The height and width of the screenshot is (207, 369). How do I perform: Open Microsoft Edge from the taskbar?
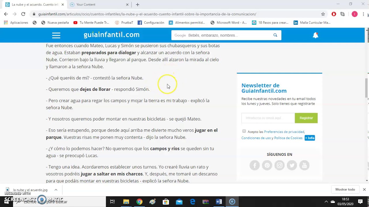[192, 202]
